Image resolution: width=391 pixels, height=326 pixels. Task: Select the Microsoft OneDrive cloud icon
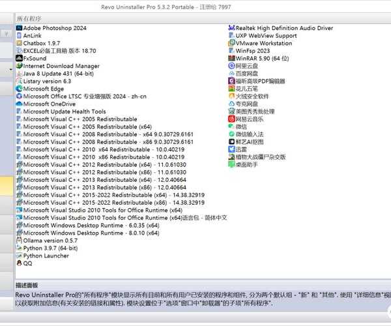19,104
